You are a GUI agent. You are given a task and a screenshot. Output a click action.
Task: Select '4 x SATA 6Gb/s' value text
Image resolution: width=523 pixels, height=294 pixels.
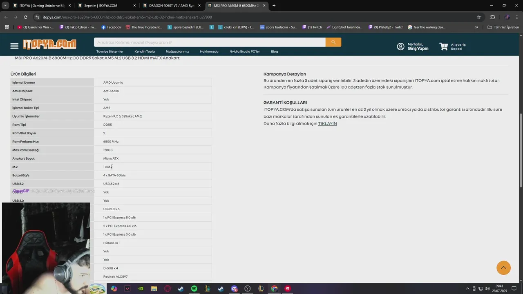[114, 175]
